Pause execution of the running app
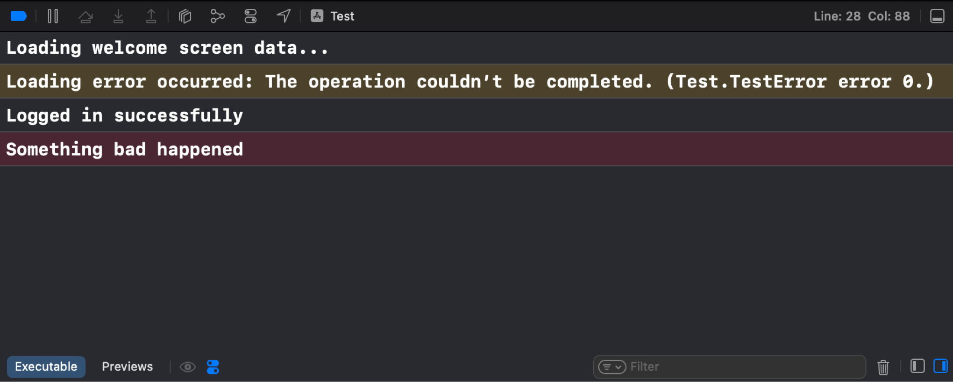Screen dimensions: 953x387 click(x=53, y=15)
